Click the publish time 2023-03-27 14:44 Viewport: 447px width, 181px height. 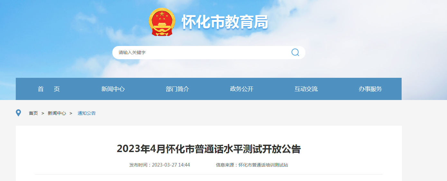171,165
